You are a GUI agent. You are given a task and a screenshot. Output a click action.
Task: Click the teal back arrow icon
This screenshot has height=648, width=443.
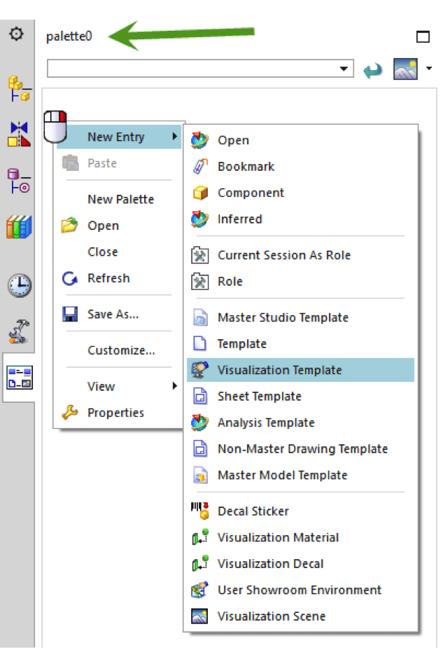pyautogui.click(x=373, y=69)
